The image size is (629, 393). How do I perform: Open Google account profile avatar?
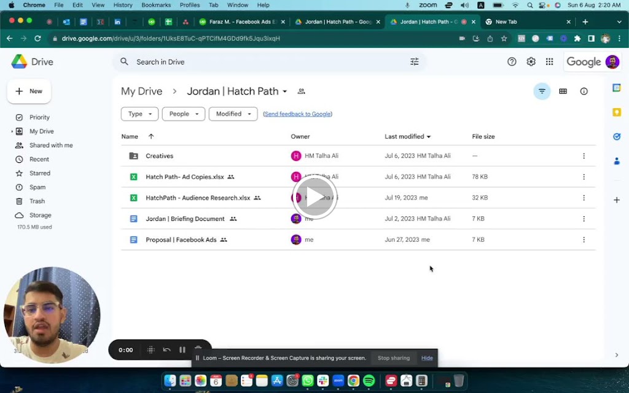point(612,62)
